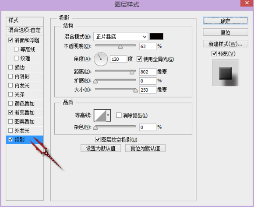The width and height of the screenshot is (254, 207).
Task: Click the 不透明度 value field 62
Action: [x=148, y=46]
